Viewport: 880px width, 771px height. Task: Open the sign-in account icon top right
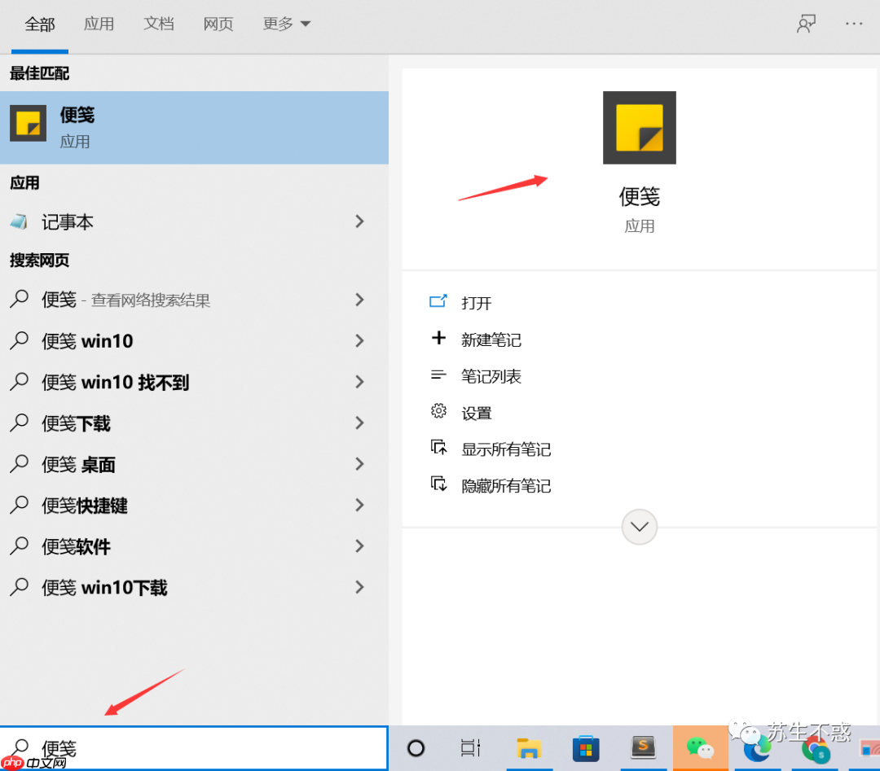click(x=806, y=24)
